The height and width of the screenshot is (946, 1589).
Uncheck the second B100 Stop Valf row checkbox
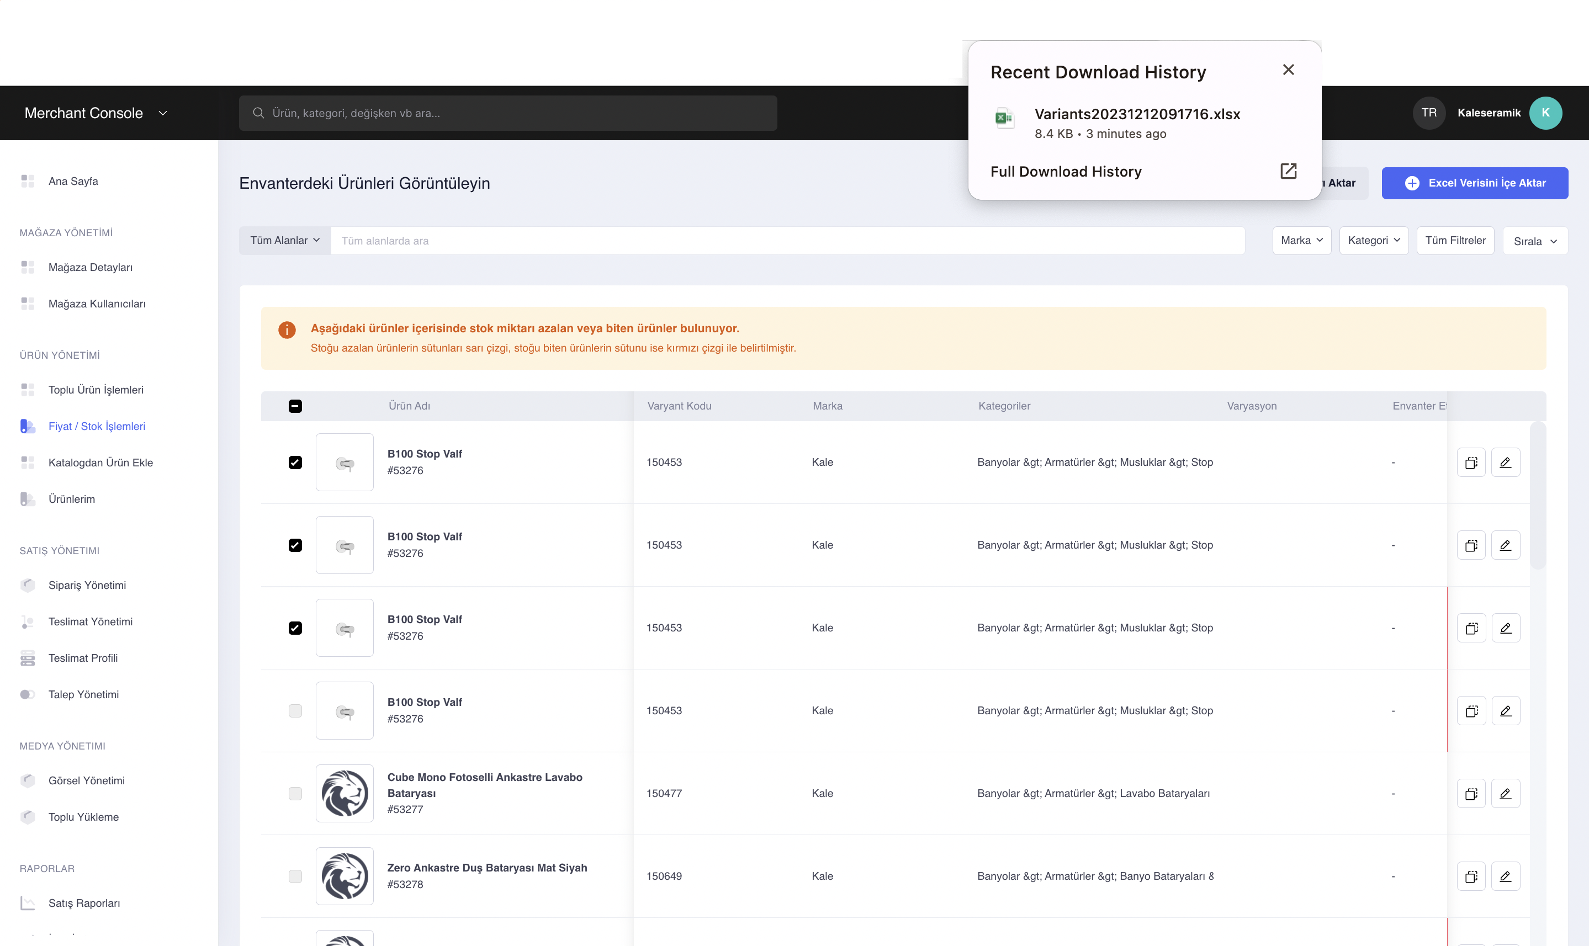coord(295,545)
